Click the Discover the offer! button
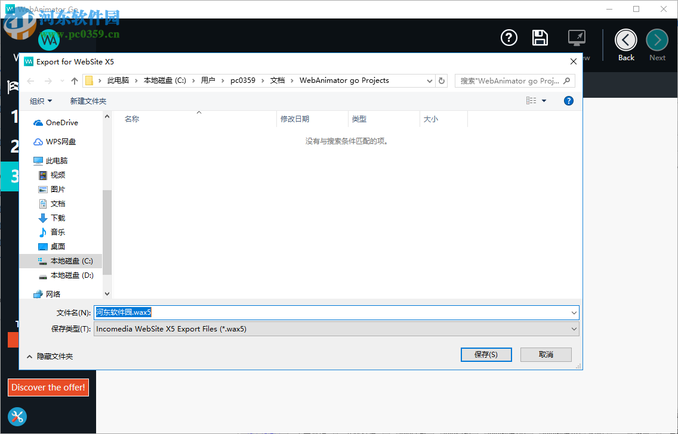 [48, 387]
